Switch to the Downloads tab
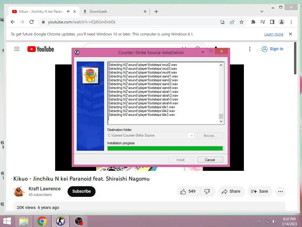Image resolution: width=302 pixels, height=227 pixels. [115, 12]
